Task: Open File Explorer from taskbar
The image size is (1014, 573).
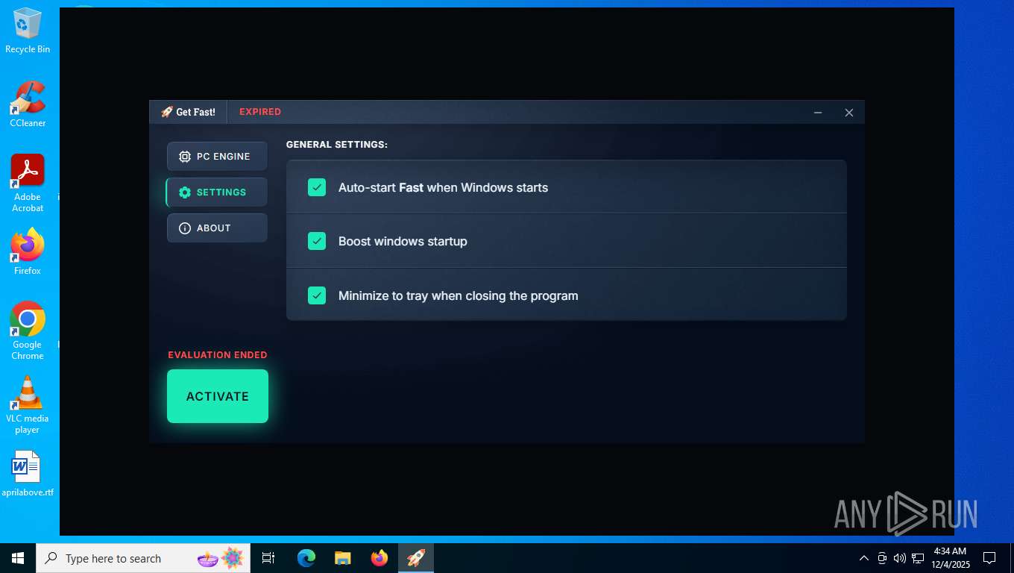Action: (343, 558)
